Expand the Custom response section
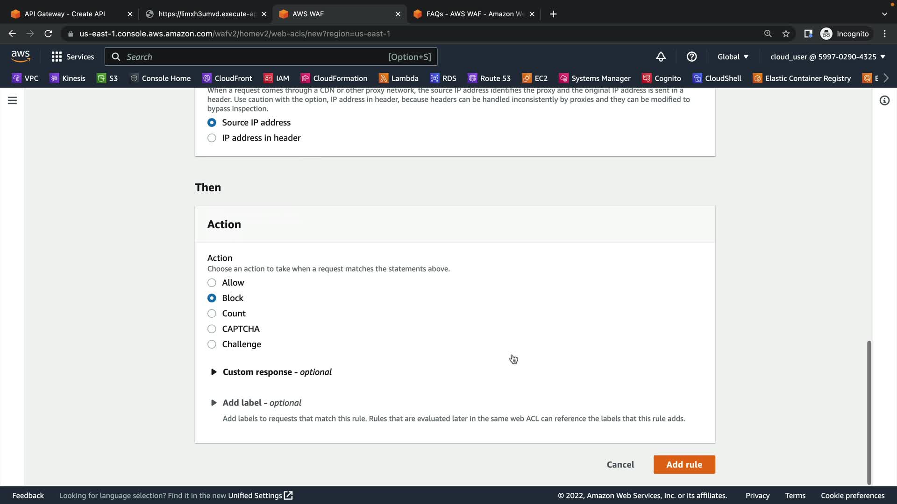Screen dimensions: 897x504 click(214, 372)
